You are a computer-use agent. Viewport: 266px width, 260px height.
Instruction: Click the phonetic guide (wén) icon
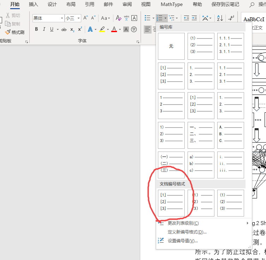(x=126, y=18)
